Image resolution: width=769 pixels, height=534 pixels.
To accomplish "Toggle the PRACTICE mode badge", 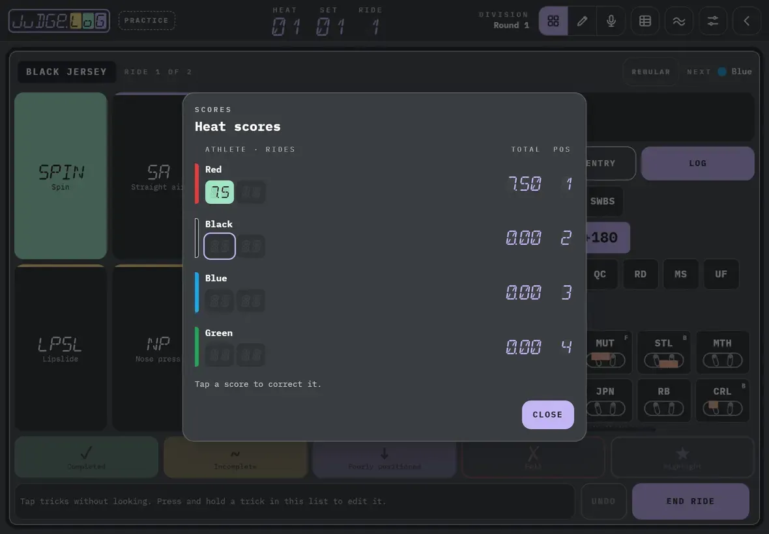I will click(147, 21).
